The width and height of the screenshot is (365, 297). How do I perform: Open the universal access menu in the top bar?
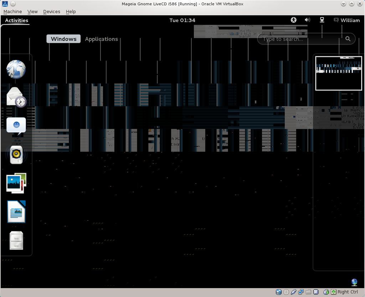[x=293, y=20]
